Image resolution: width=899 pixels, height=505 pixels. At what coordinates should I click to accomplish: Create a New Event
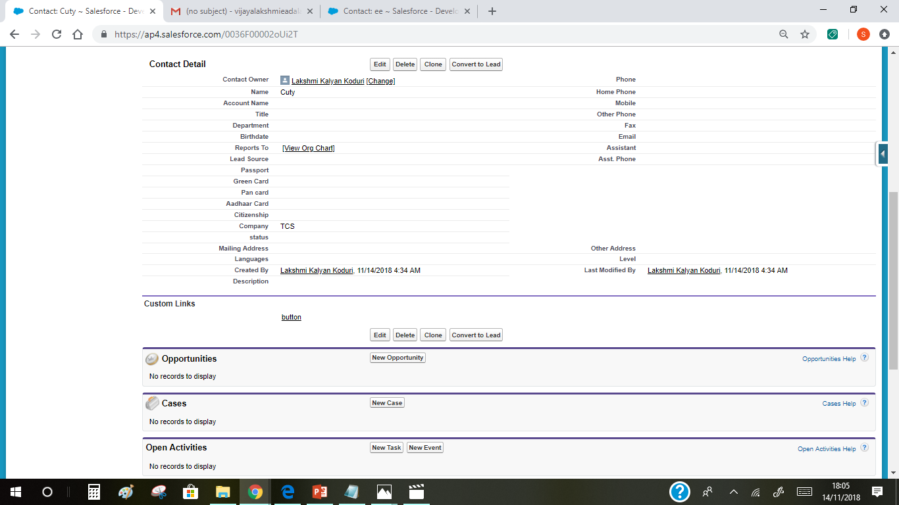[425, 448]
